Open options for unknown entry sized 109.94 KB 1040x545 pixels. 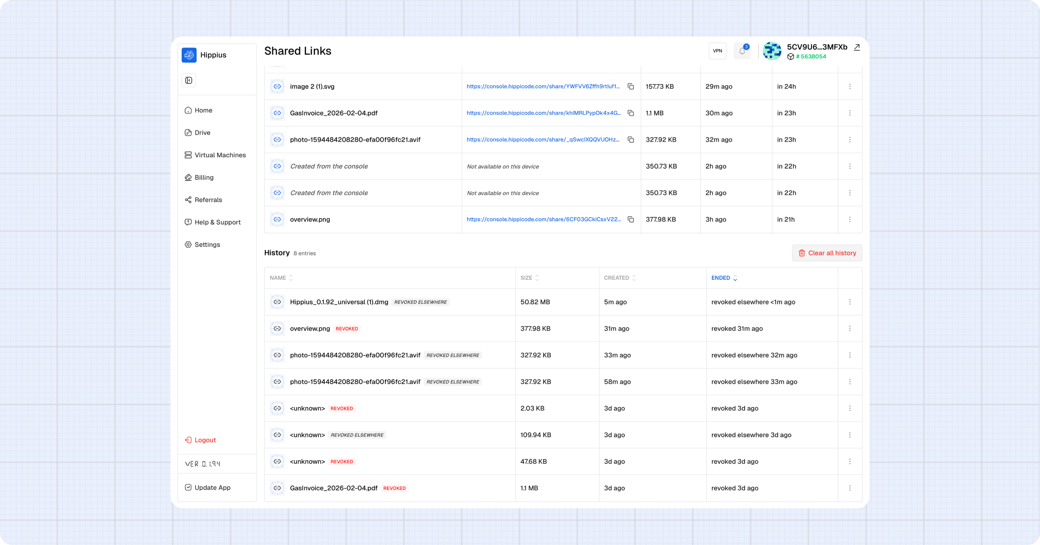(x=850, y=435)
